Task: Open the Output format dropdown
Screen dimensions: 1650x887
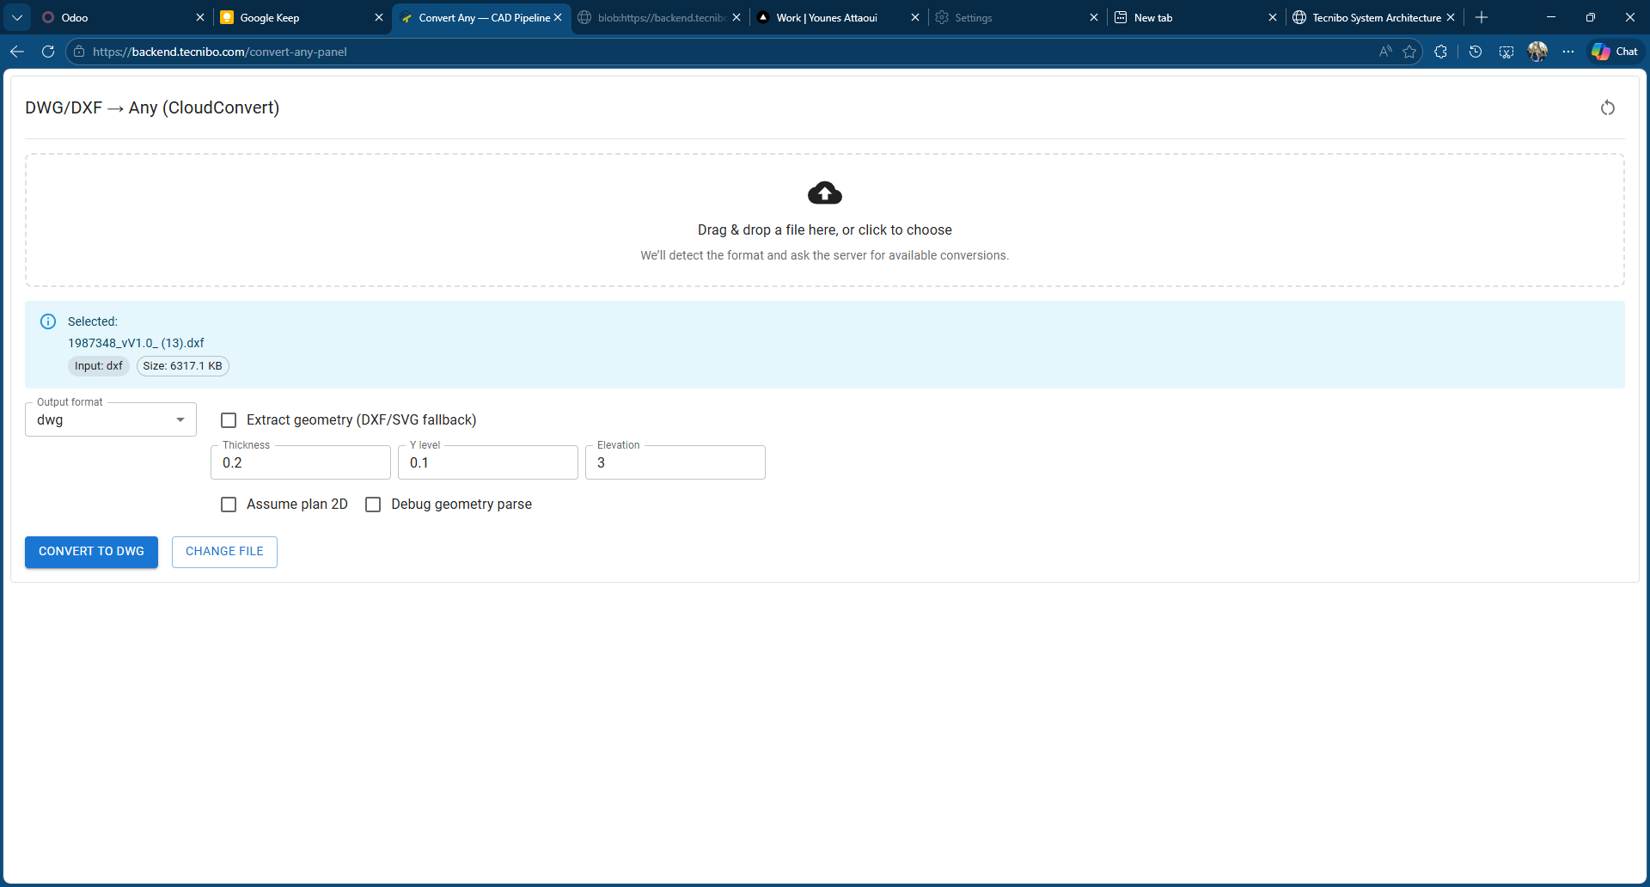Action: click(111, 419)
